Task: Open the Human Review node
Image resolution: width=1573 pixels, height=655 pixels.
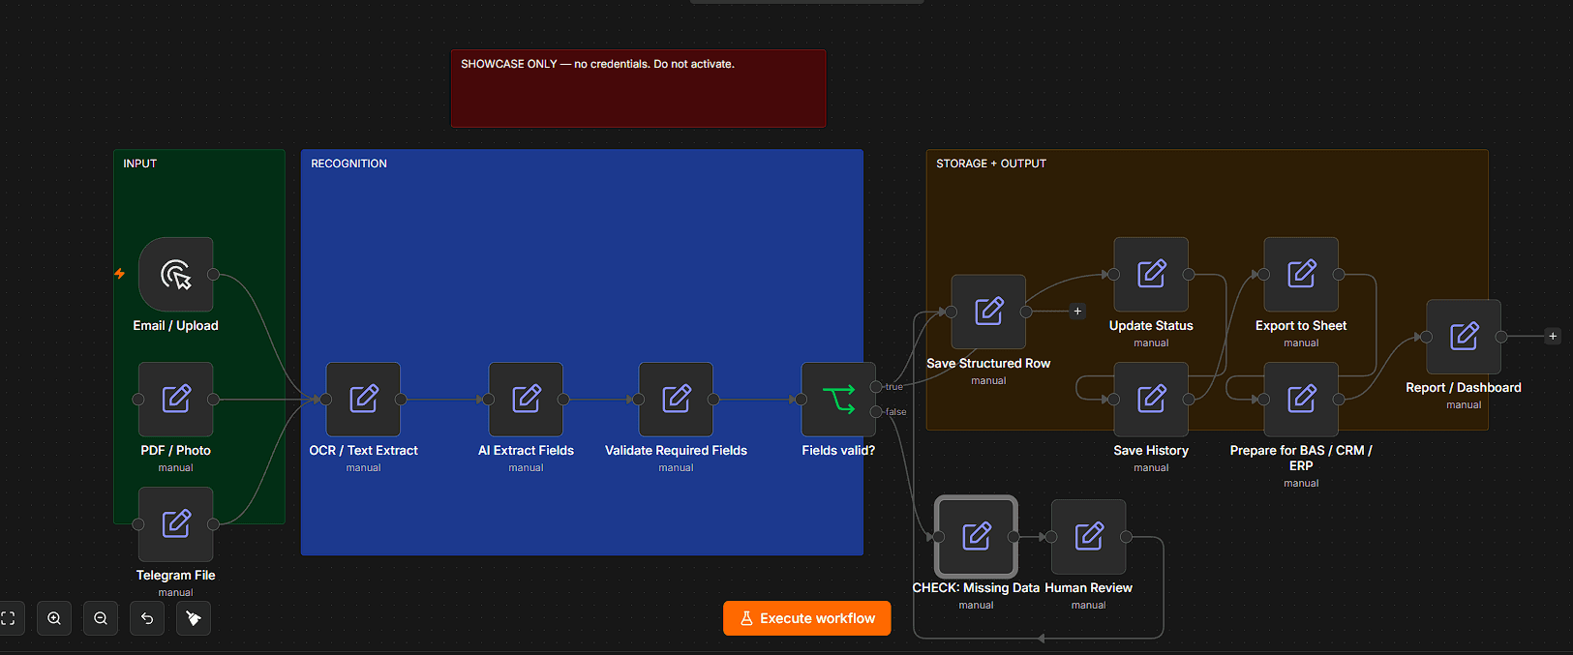Action: 1088,537
